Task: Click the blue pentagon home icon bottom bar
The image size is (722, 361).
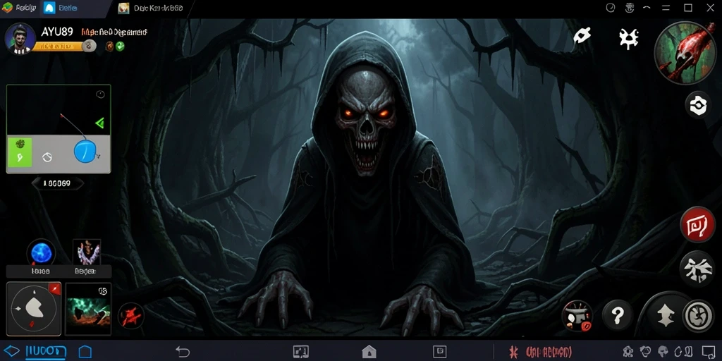Action: click(85, 353)
